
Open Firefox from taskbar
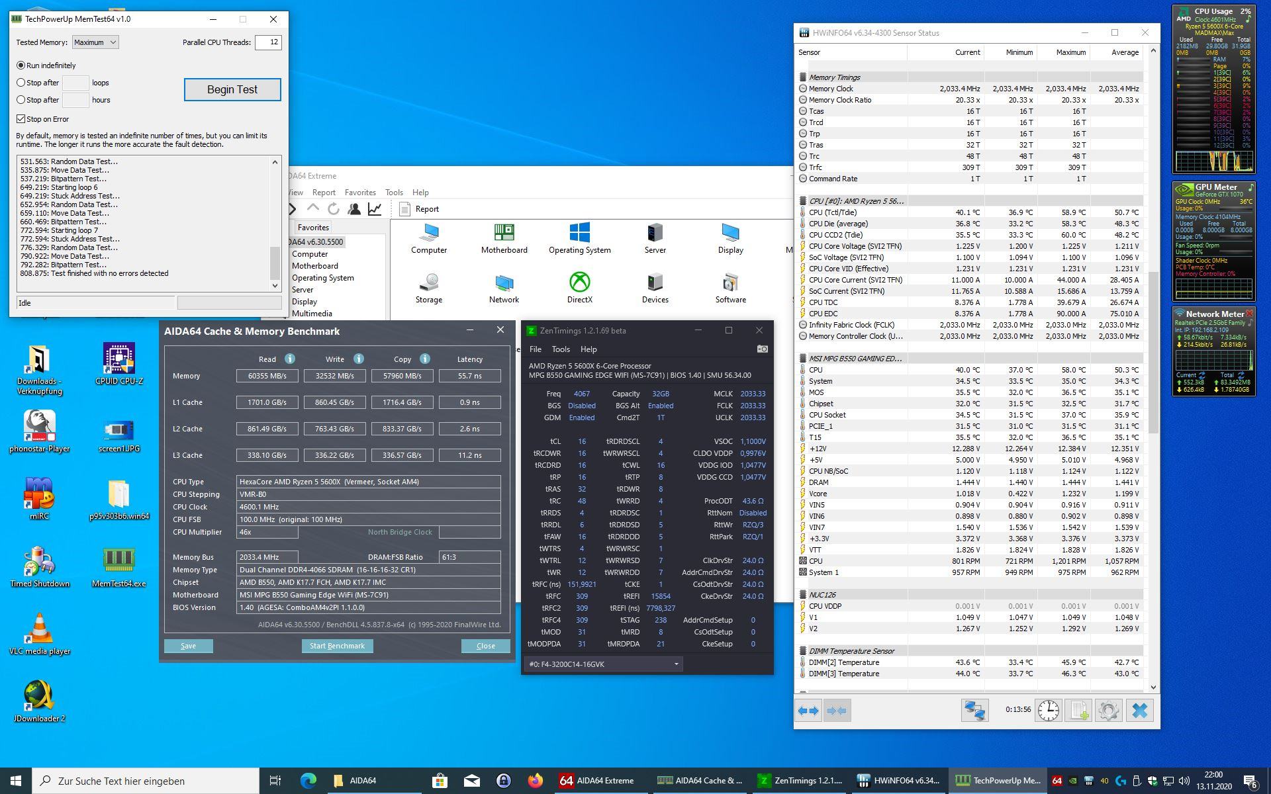536,781
